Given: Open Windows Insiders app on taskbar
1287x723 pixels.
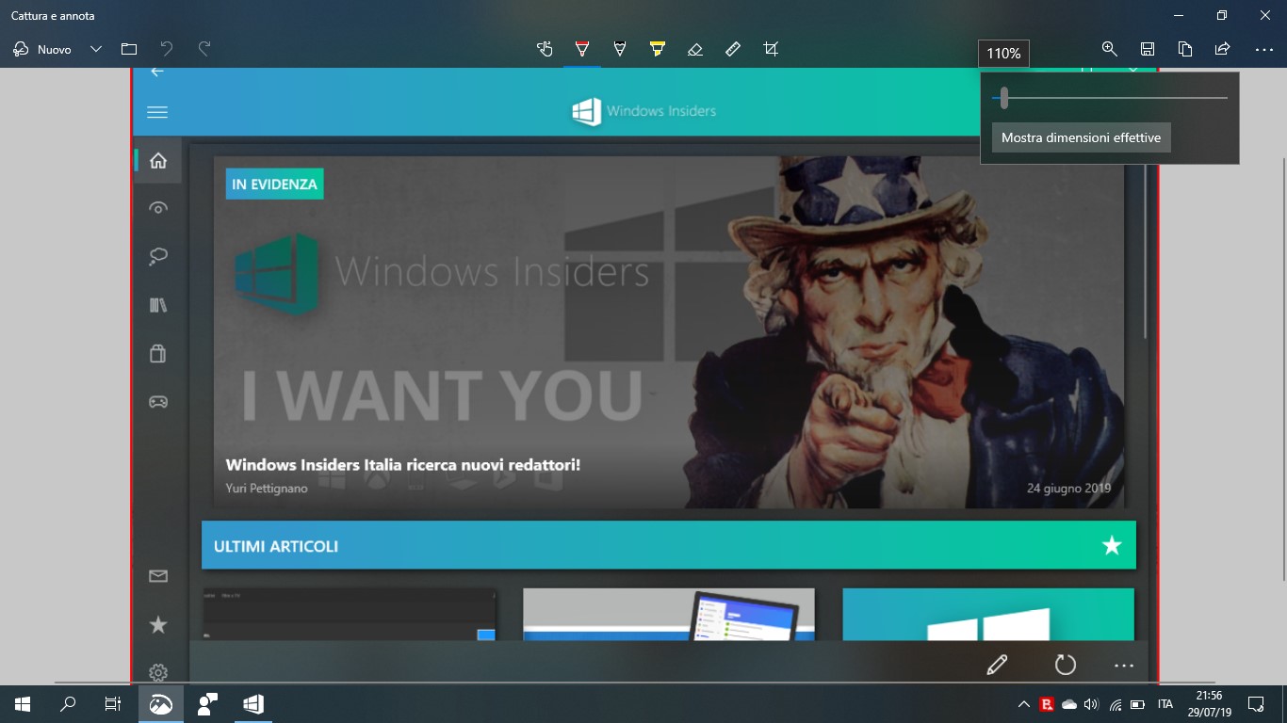Looking at the screenshot, I should click(253, 703).
